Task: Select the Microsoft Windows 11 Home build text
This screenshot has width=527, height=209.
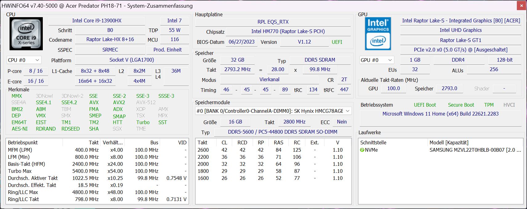Action: [441, 114]
